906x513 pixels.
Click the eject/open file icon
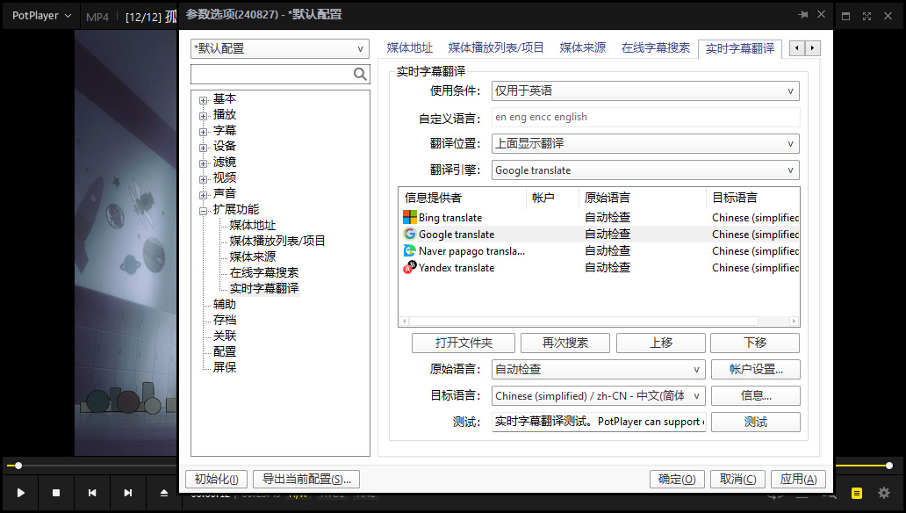(x=164, y=493)
